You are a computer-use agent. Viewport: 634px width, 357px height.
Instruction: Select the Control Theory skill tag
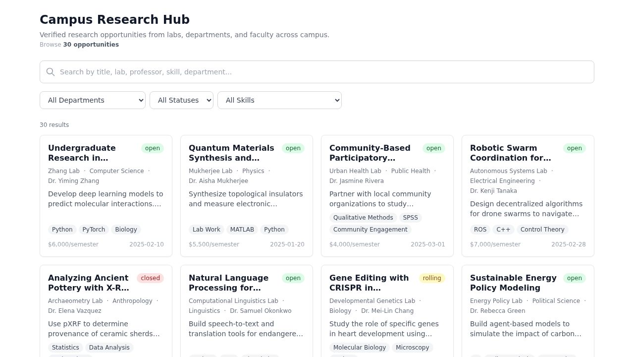(x=542, y=230)
